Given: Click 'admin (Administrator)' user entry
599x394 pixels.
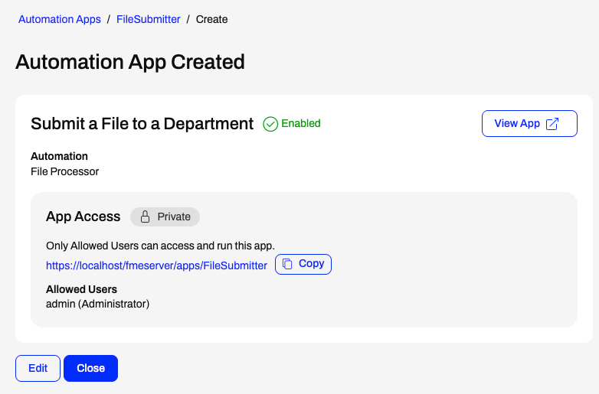Looking at the screenshot, I should click(x=97, y=304).
